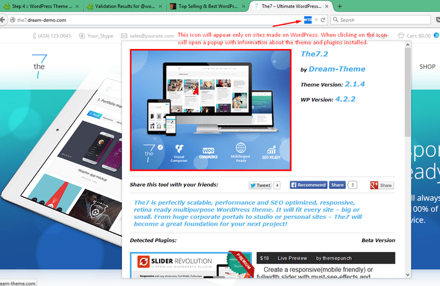Switch to Step 4 :: WordPress Theme tab
This screenshot has height=286, width=440.
[x=41, y=6]
